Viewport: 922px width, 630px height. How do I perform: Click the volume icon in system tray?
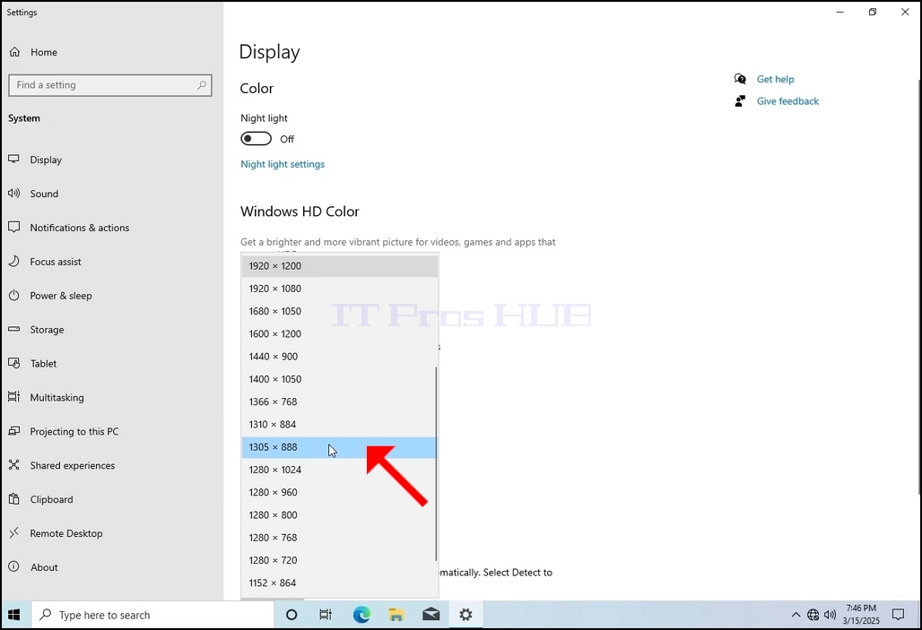point(830,615)
